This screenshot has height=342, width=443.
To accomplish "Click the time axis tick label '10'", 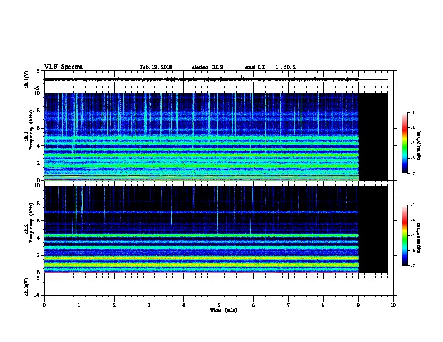I will click(x=393, y=305).
